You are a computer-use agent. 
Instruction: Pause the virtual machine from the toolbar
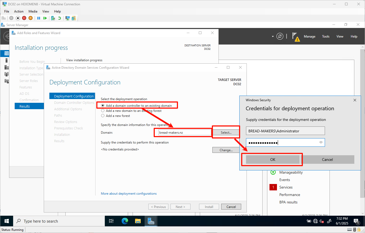39,18
